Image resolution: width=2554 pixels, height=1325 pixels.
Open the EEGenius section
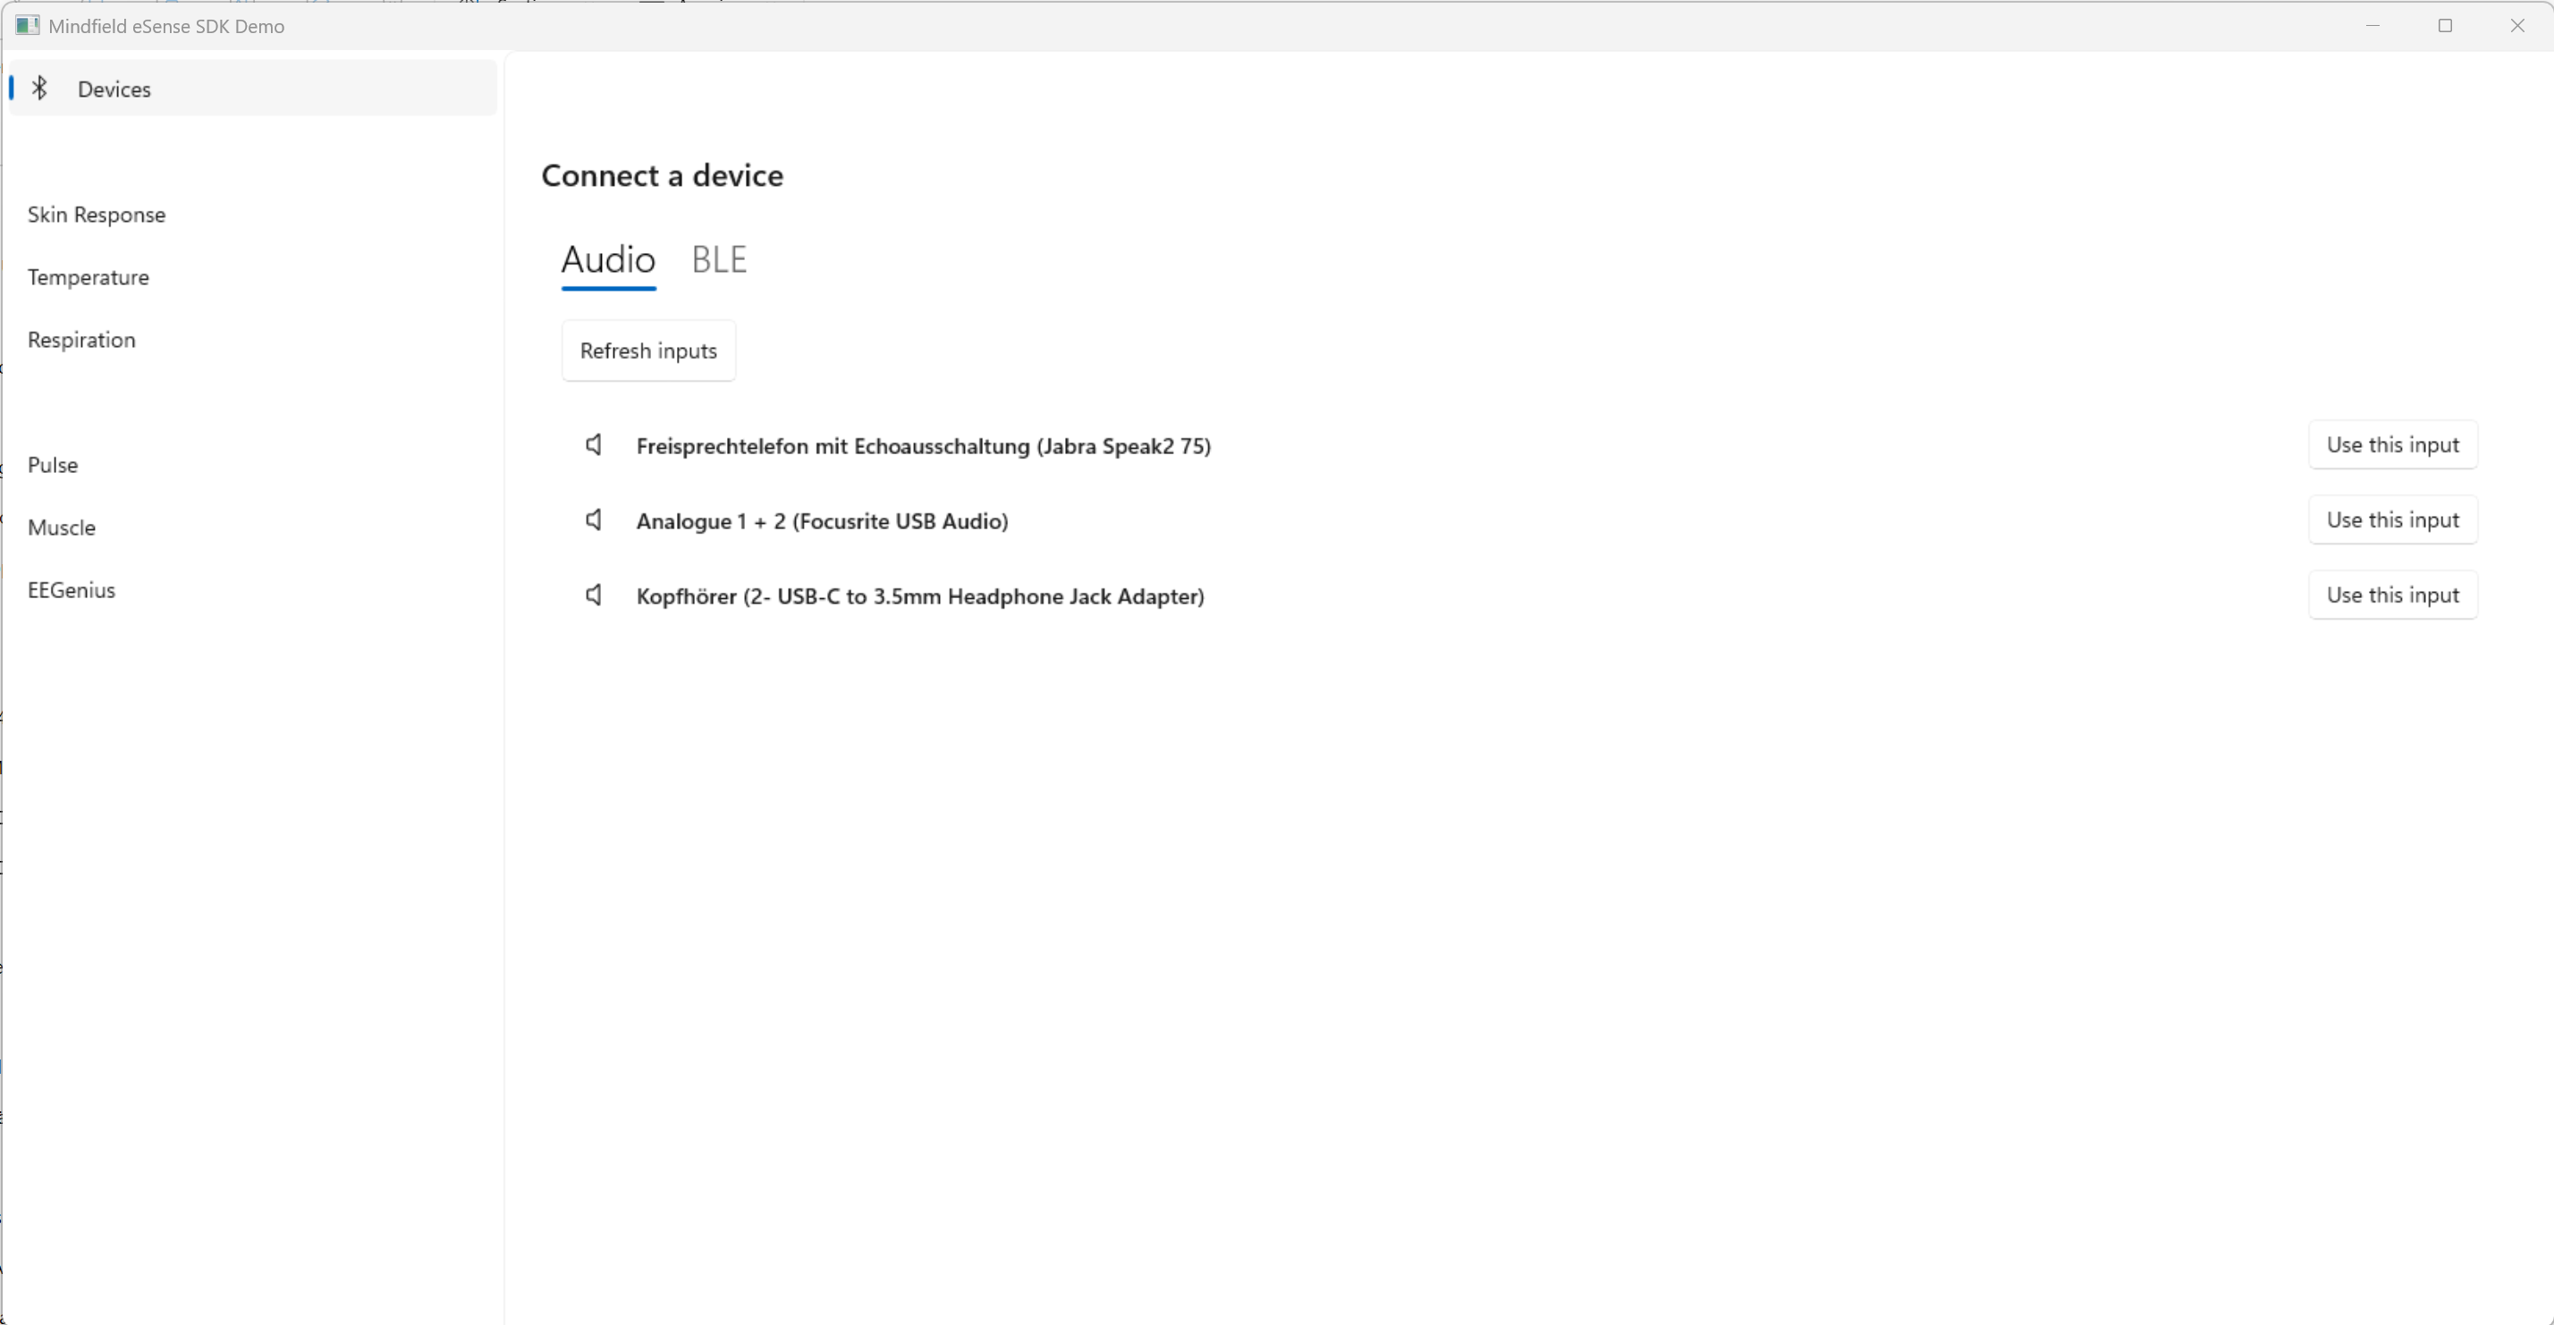click(72, 590)
